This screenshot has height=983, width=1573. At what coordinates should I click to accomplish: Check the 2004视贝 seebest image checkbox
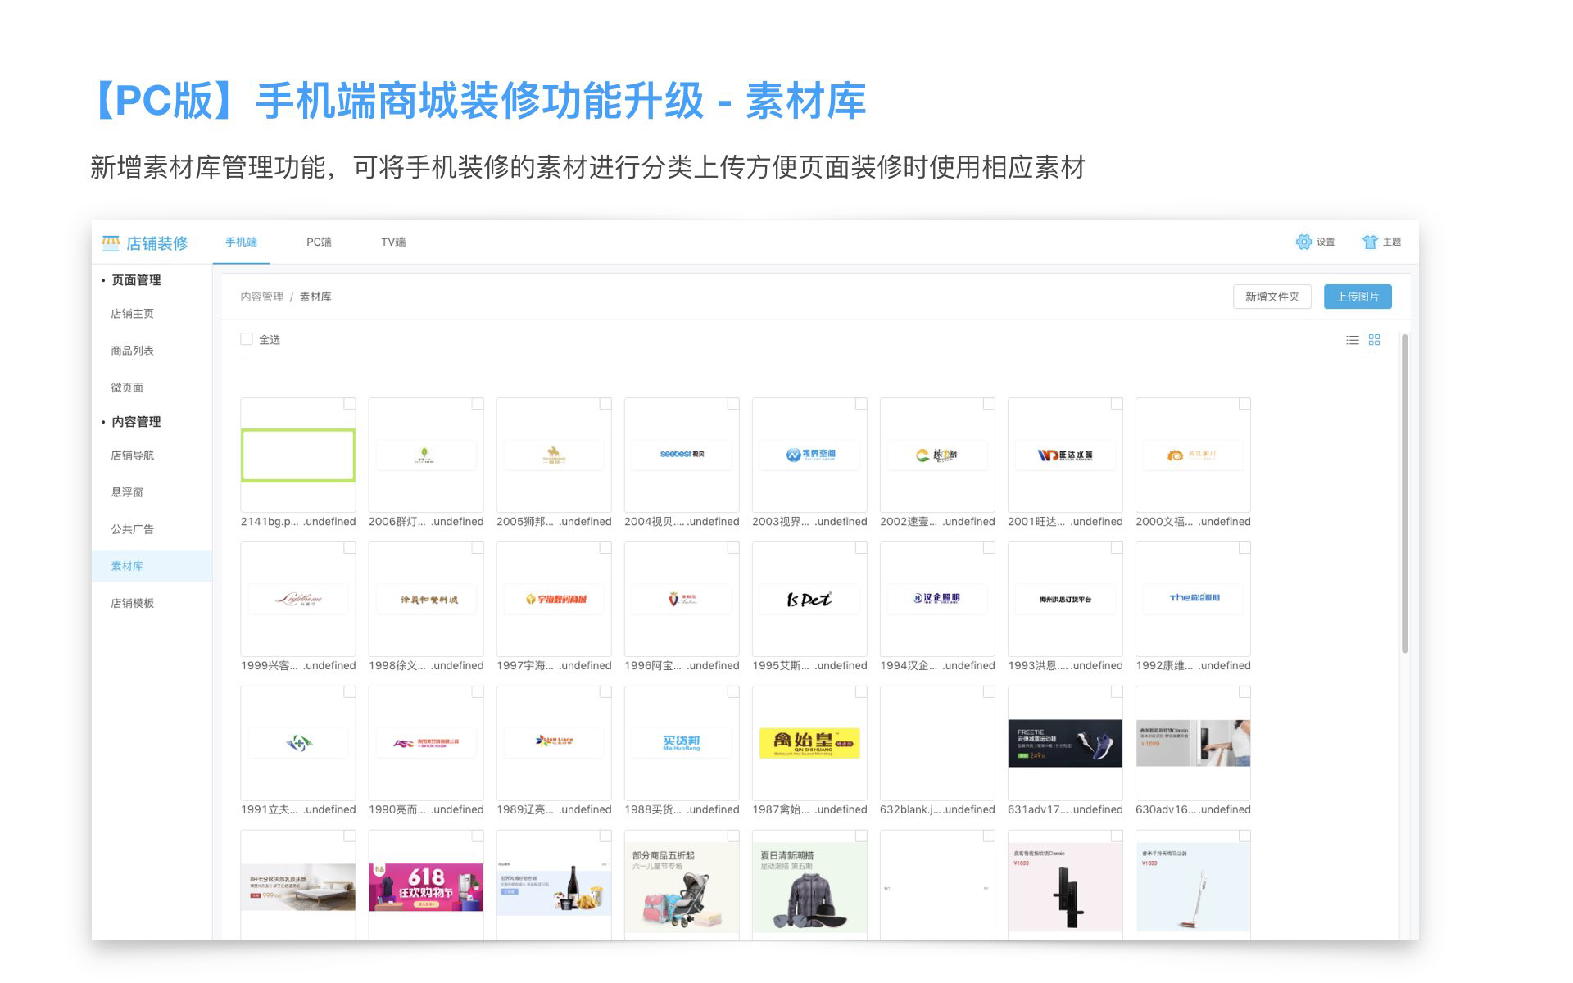tap(732, 404)
